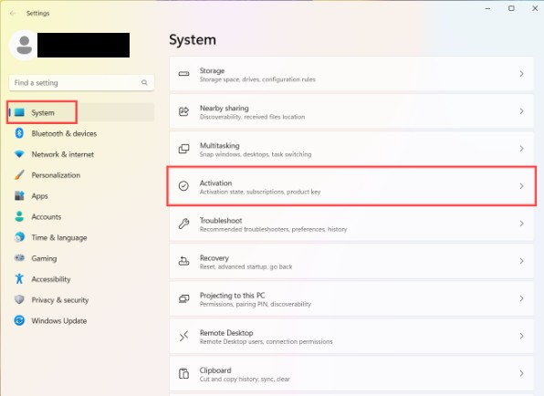Go back using the back arrow
This screenshot has height=396, width=544.
13,13
